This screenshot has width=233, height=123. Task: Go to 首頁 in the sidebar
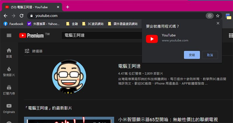coord(9,53)
